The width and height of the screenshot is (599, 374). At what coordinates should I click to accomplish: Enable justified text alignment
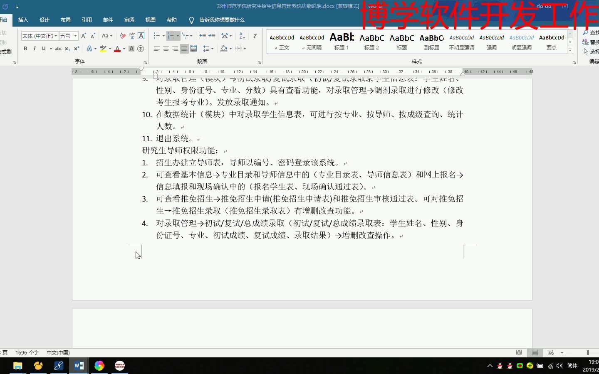click(184, 49)
